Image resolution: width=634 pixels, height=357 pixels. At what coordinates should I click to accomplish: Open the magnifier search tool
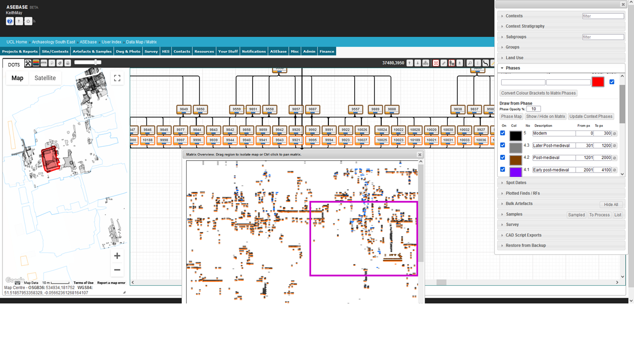(470, 63)
